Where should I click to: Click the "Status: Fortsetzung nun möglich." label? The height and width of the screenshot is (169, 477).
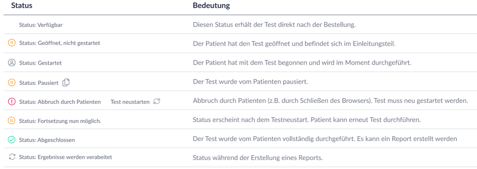click(x=60, y=121)
